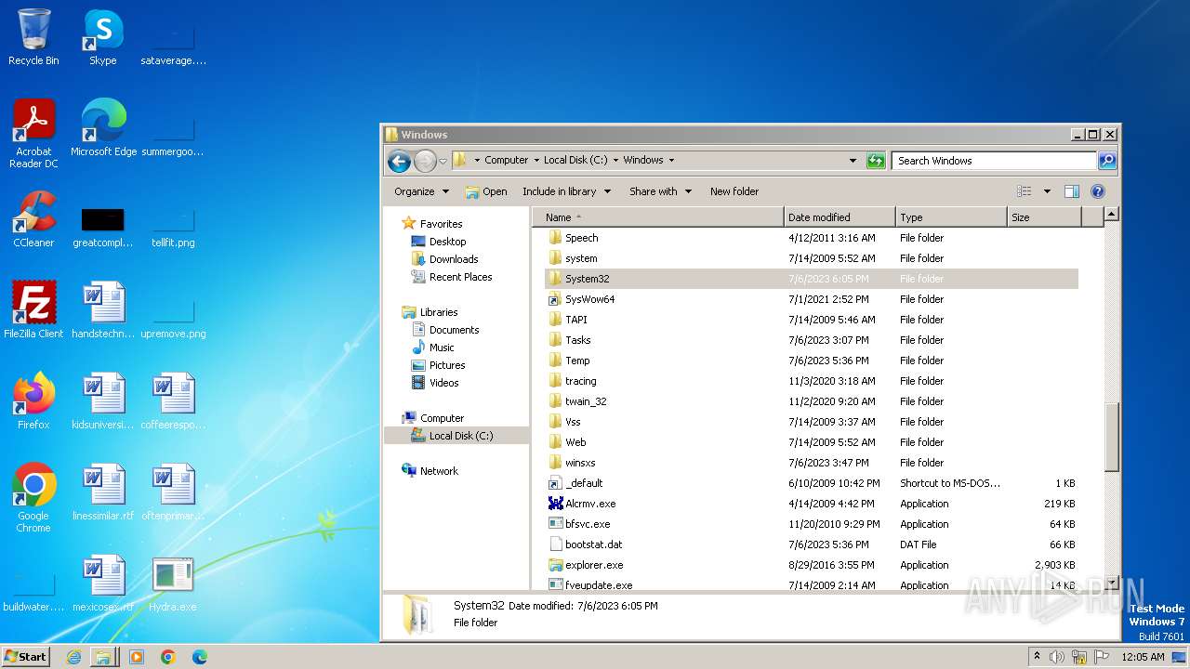Select the Speech folder row
1190x669 pixels.
(x=811, y=238)
